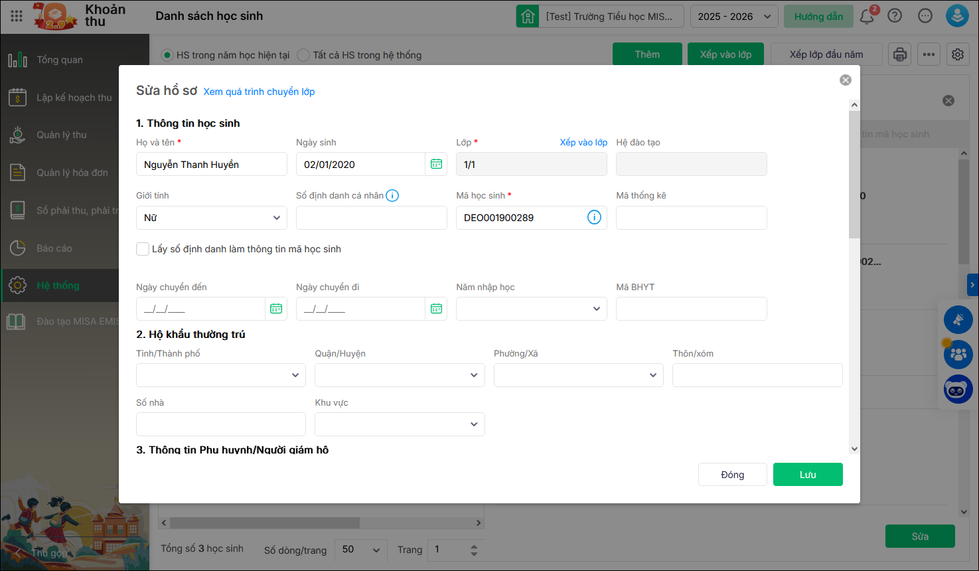979x571 pixels.
Task: Click the help question mark icon
Action: 895,16
